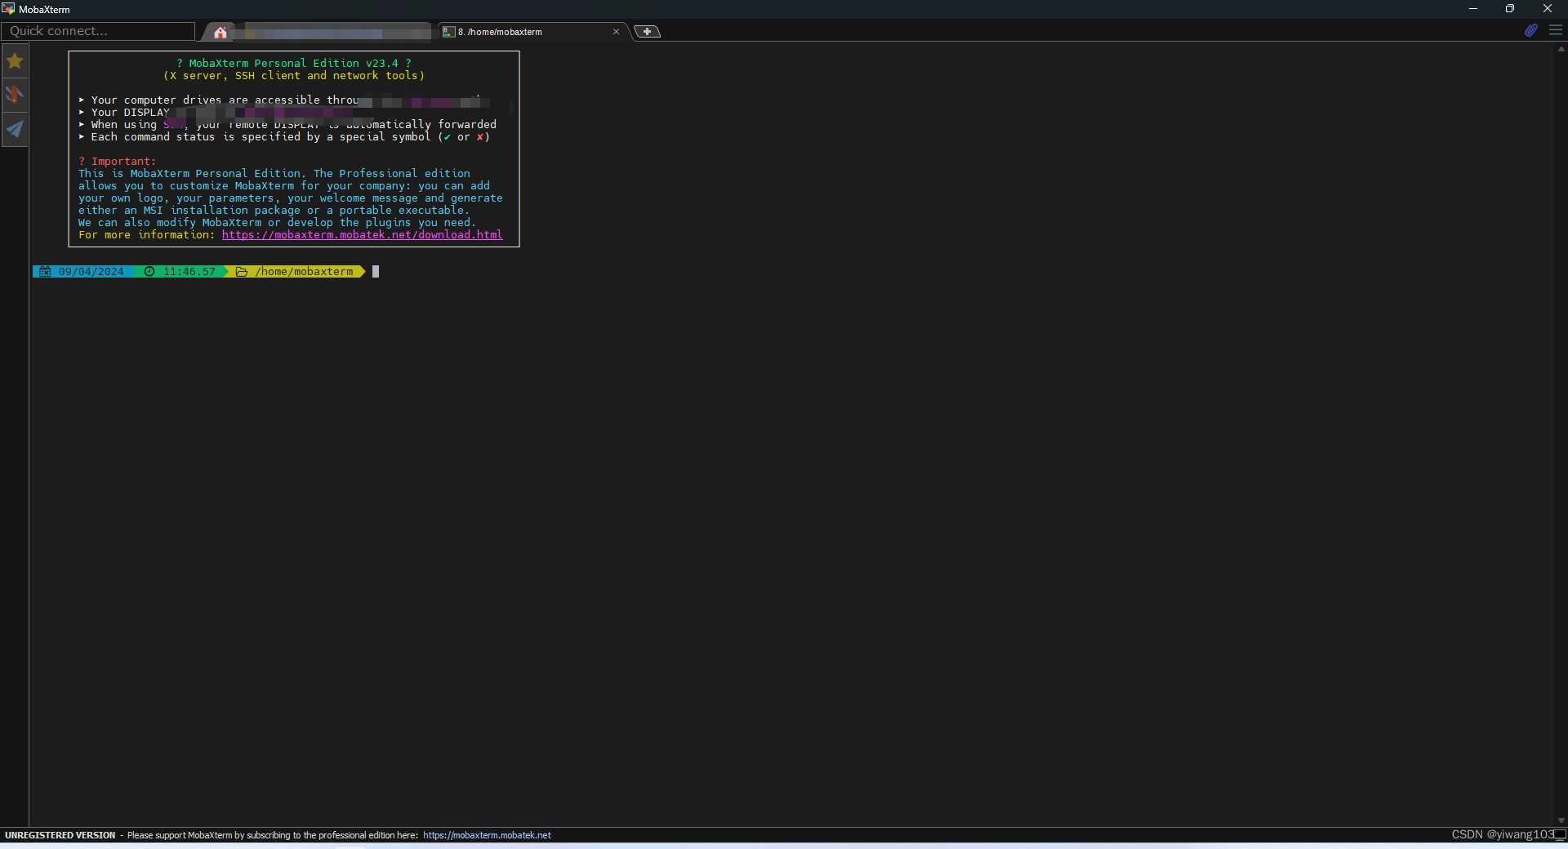
Task: Click the MobaXterm title bar icon
Action: 8,9
